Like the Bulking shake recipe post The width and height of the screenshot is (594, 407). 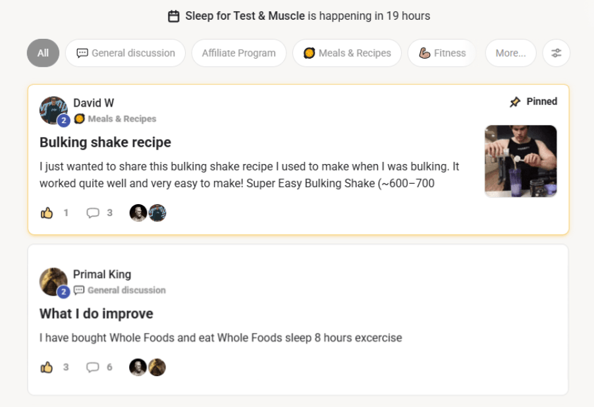point(47,213)
